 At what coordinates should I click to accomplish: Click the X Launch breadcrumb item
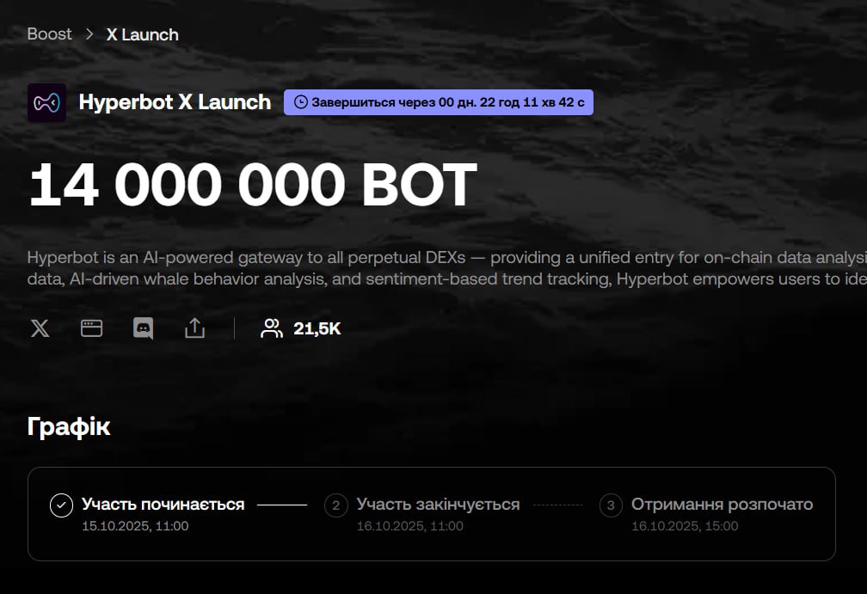pyautogui.click(x=142, y=34)
